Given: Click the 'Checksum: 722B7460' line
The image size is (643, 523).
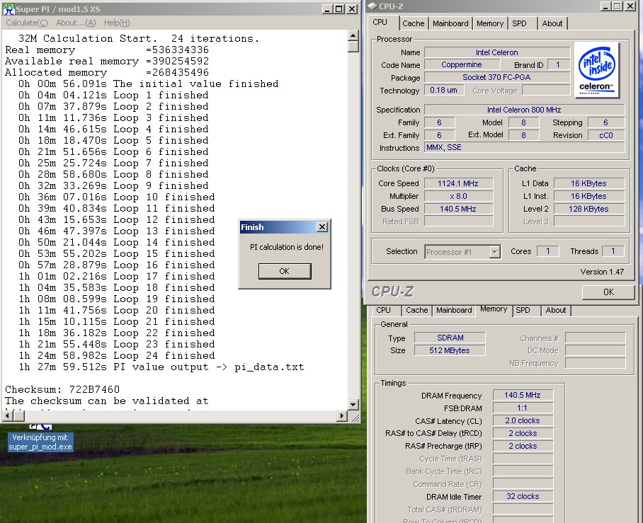Looking at the screenshot, I should coord(62,389).
